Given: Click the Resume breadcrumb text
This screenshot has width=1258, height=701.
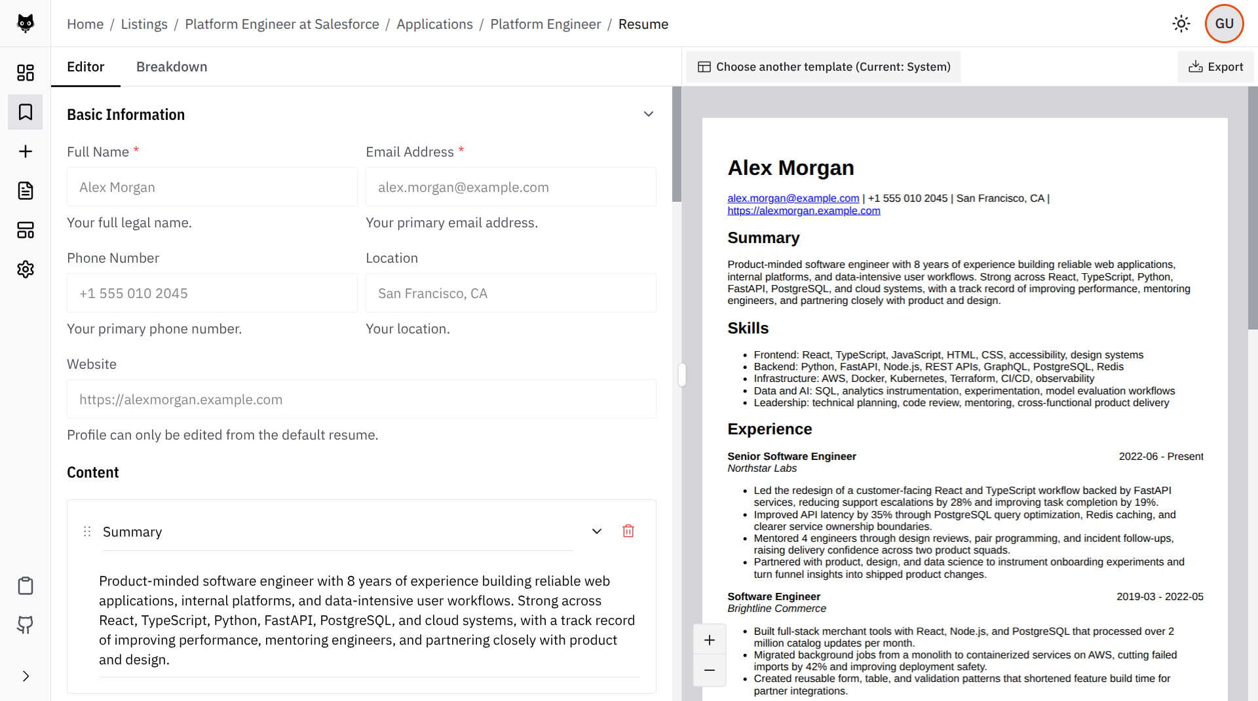Looking at the screenshot, I should coord(643,24).
